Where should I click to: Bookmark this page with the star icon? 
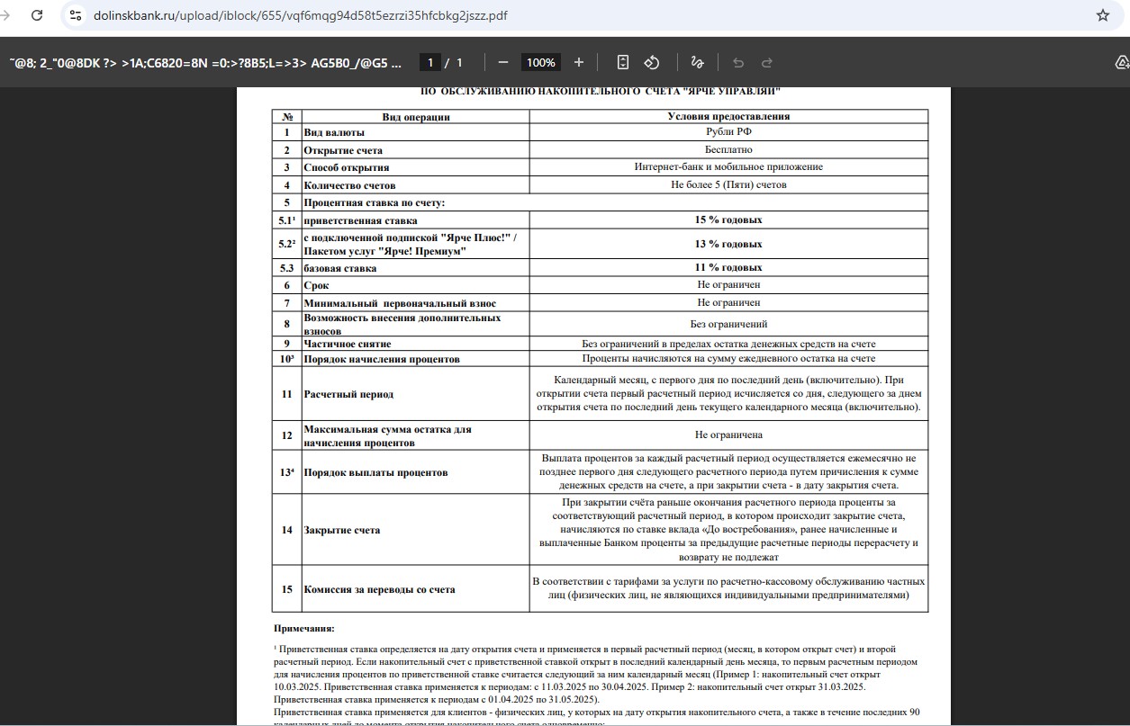click(1102, 15)
